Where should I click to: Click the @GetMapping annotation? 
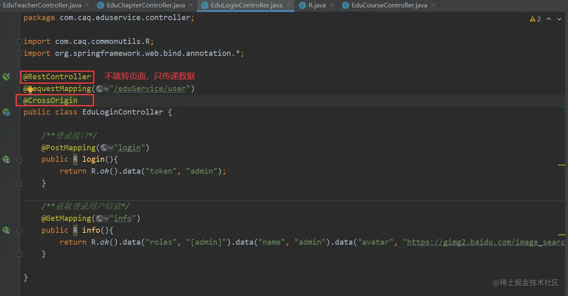(66, 218)
